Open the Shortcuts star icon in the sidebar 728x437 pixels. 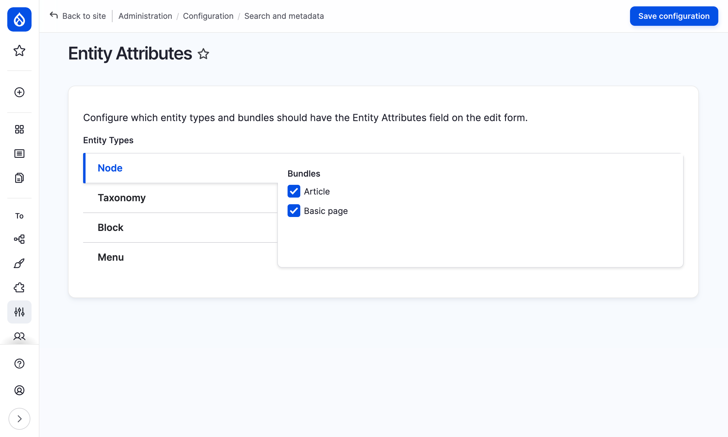click(19, 51)
